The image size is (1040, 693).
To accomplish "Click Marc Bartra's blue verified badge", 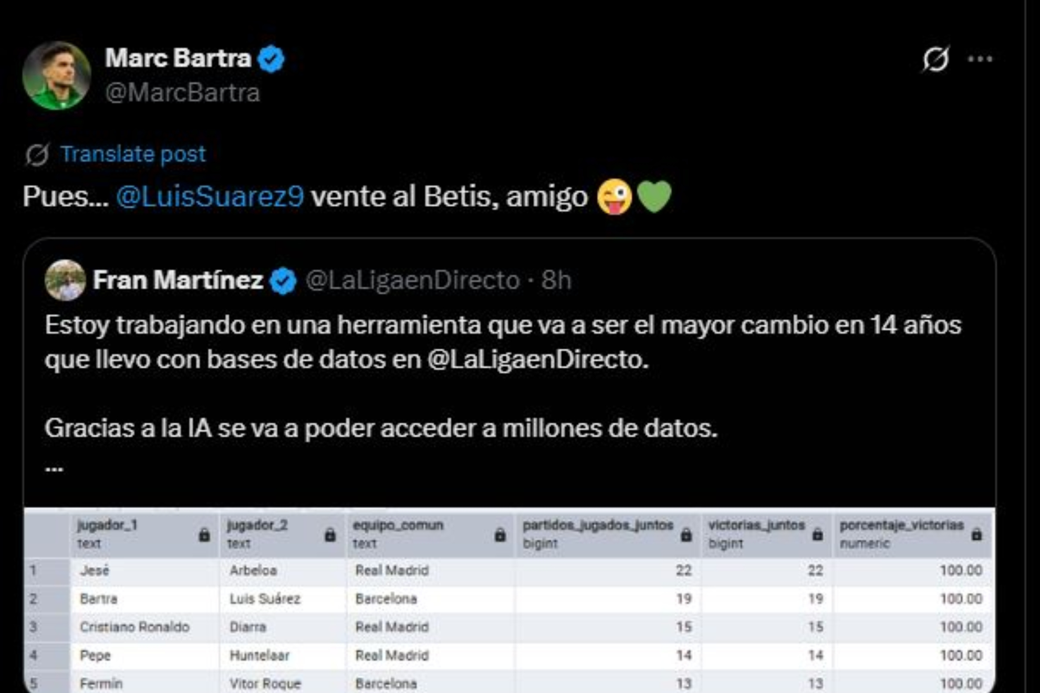I will pos(271,59).
